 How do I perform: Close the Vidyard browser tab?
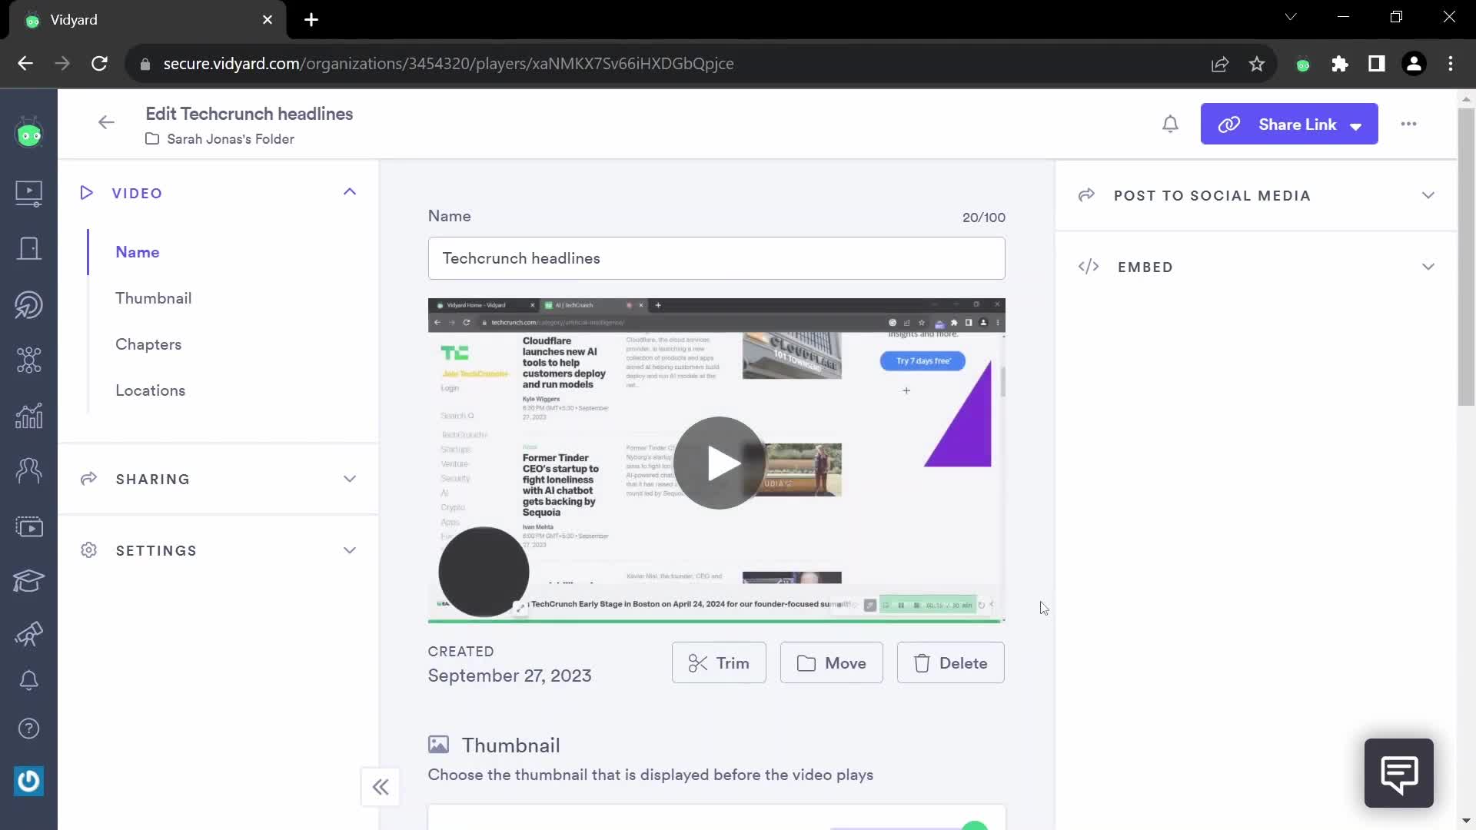pos(267,20)
